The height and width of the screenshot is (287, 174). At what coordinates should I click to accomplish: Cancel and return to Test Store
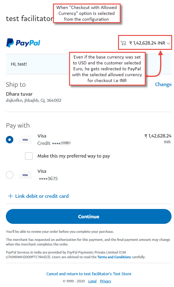tap(89, 274)
